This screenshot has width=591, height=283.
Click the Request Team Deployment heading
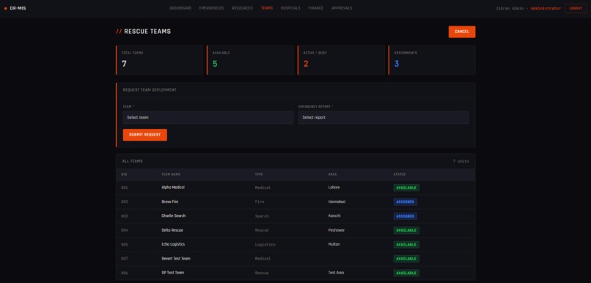pyautogui.click(x=150, y=90)
